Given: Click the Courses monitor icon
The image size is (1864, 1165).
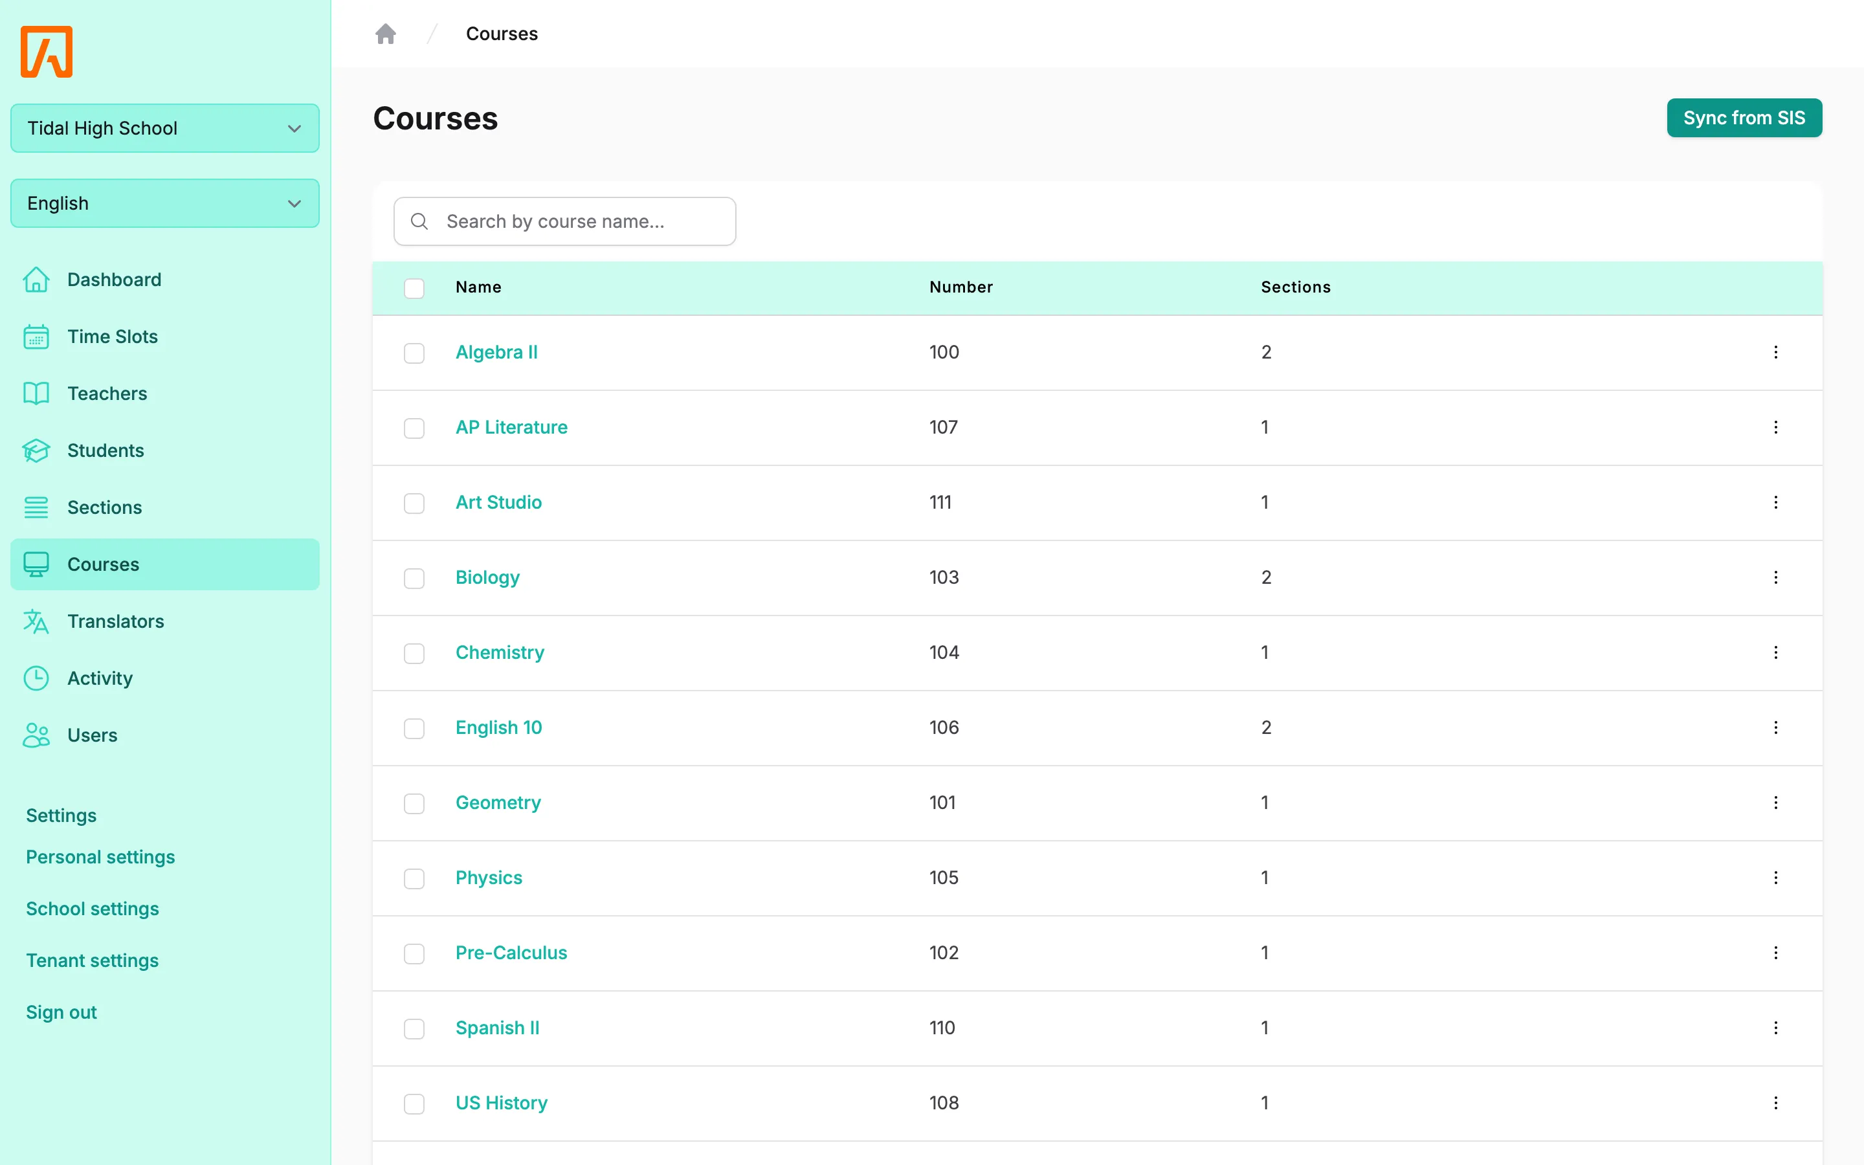Looking at the screenshot, I should [x=36, y=565].
